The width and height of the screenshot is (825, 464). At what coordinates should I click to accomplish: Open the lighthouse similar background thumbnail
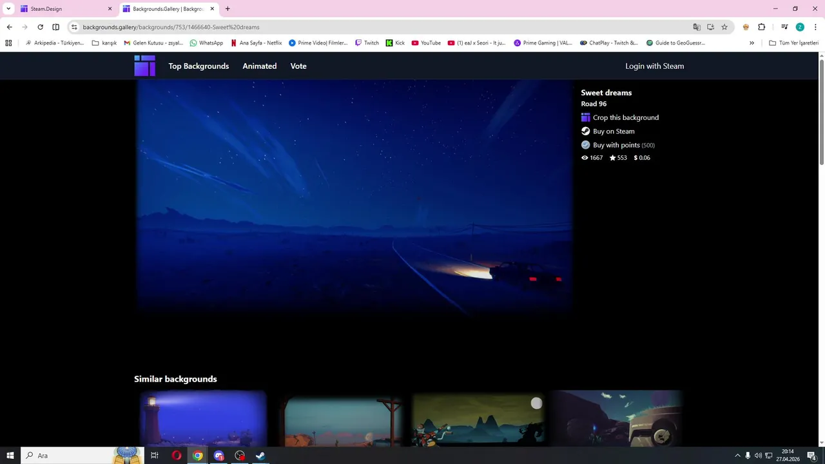pyautogui.click(x=202, y=418)
